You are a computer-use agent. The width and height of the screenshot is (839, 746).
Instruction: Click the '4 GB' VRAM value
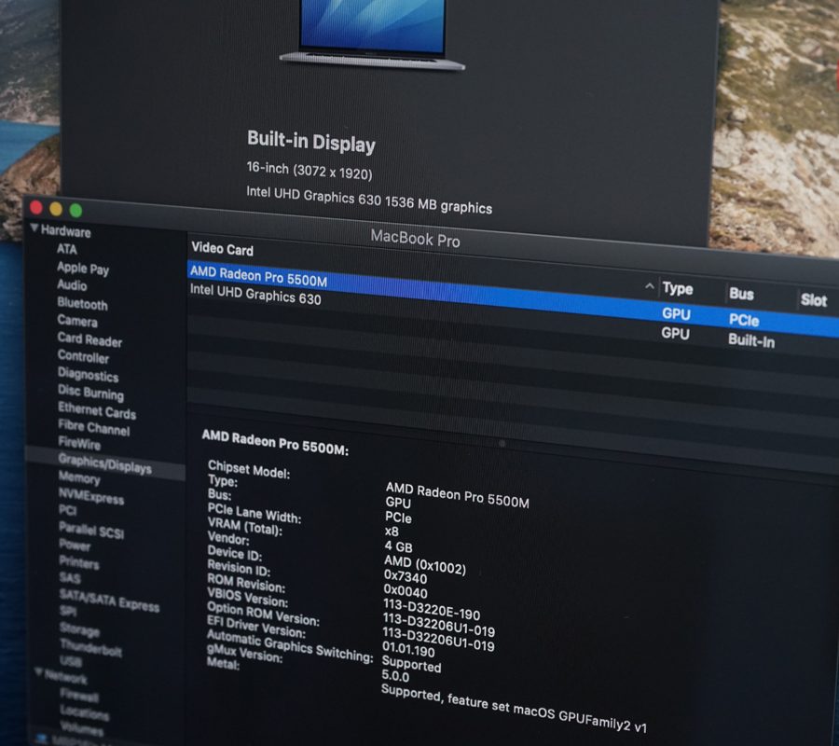399,546
